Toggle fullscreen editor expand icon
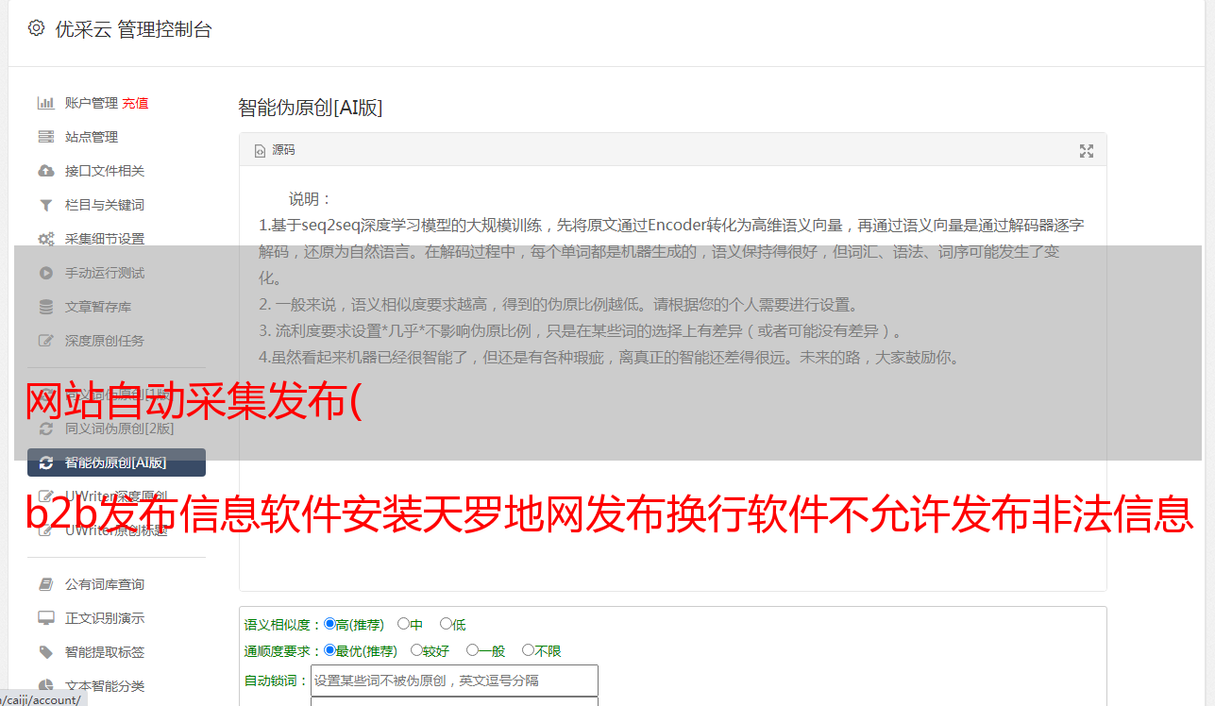This screenshot has width=1215, height=706. pos(1087,151)
